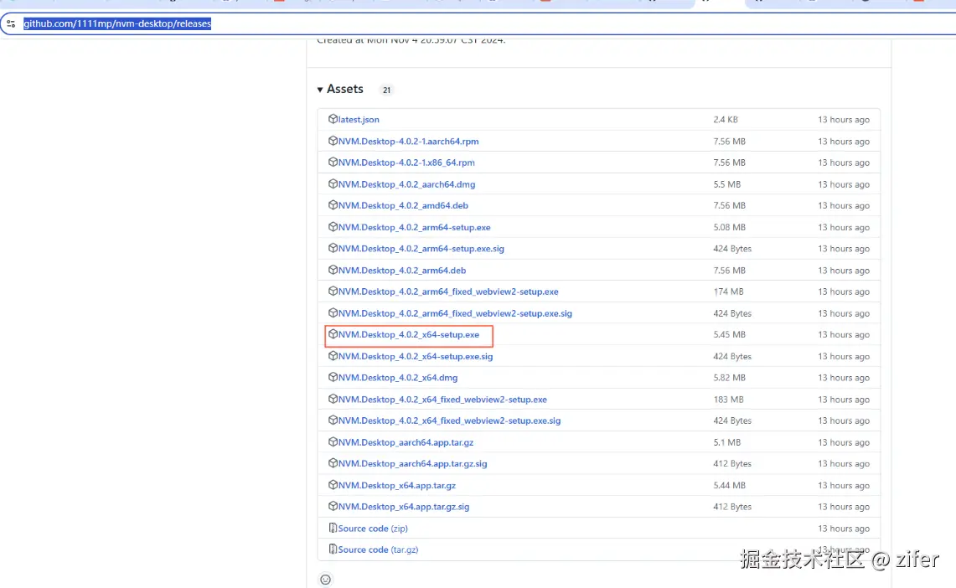The height and width of the screenshot is (588, 956).
Task: Click the Assets heading label
Action: click(345, 89)
